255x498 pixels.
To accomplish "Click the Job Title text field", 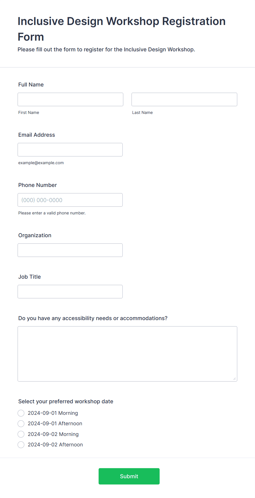I will pos(70,292).
